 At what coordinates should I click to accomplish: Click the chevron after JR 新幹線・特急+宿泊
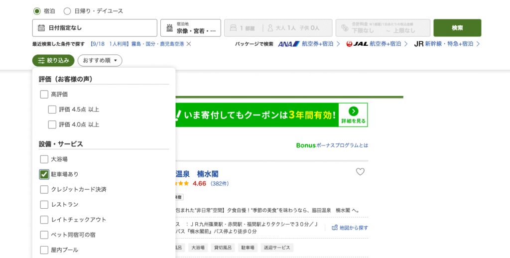(x=478, y=44)
